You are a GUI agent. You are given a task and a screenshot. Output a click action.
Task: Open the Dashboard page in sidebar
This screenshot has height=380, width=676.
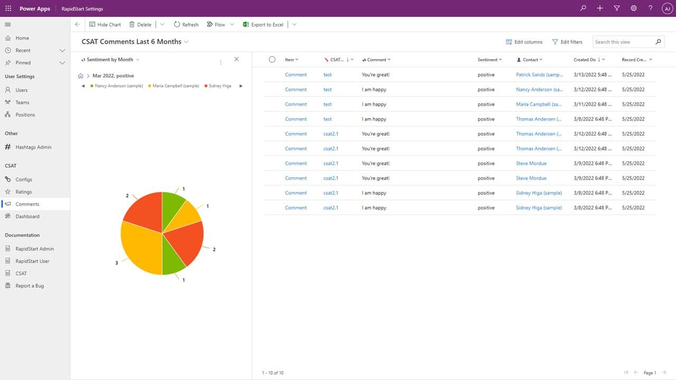tap(27, 216)
